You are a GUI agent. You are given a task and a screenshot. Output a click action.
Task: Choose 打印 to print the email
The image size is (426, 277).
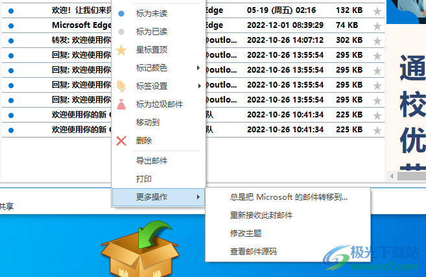click(x=144, y=179)
